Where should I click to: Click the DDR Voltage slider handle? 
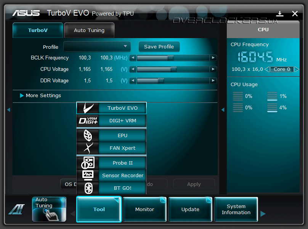[161, 80]
